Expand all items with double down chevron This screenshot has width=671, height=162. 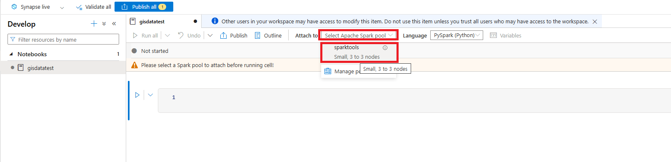104,24
